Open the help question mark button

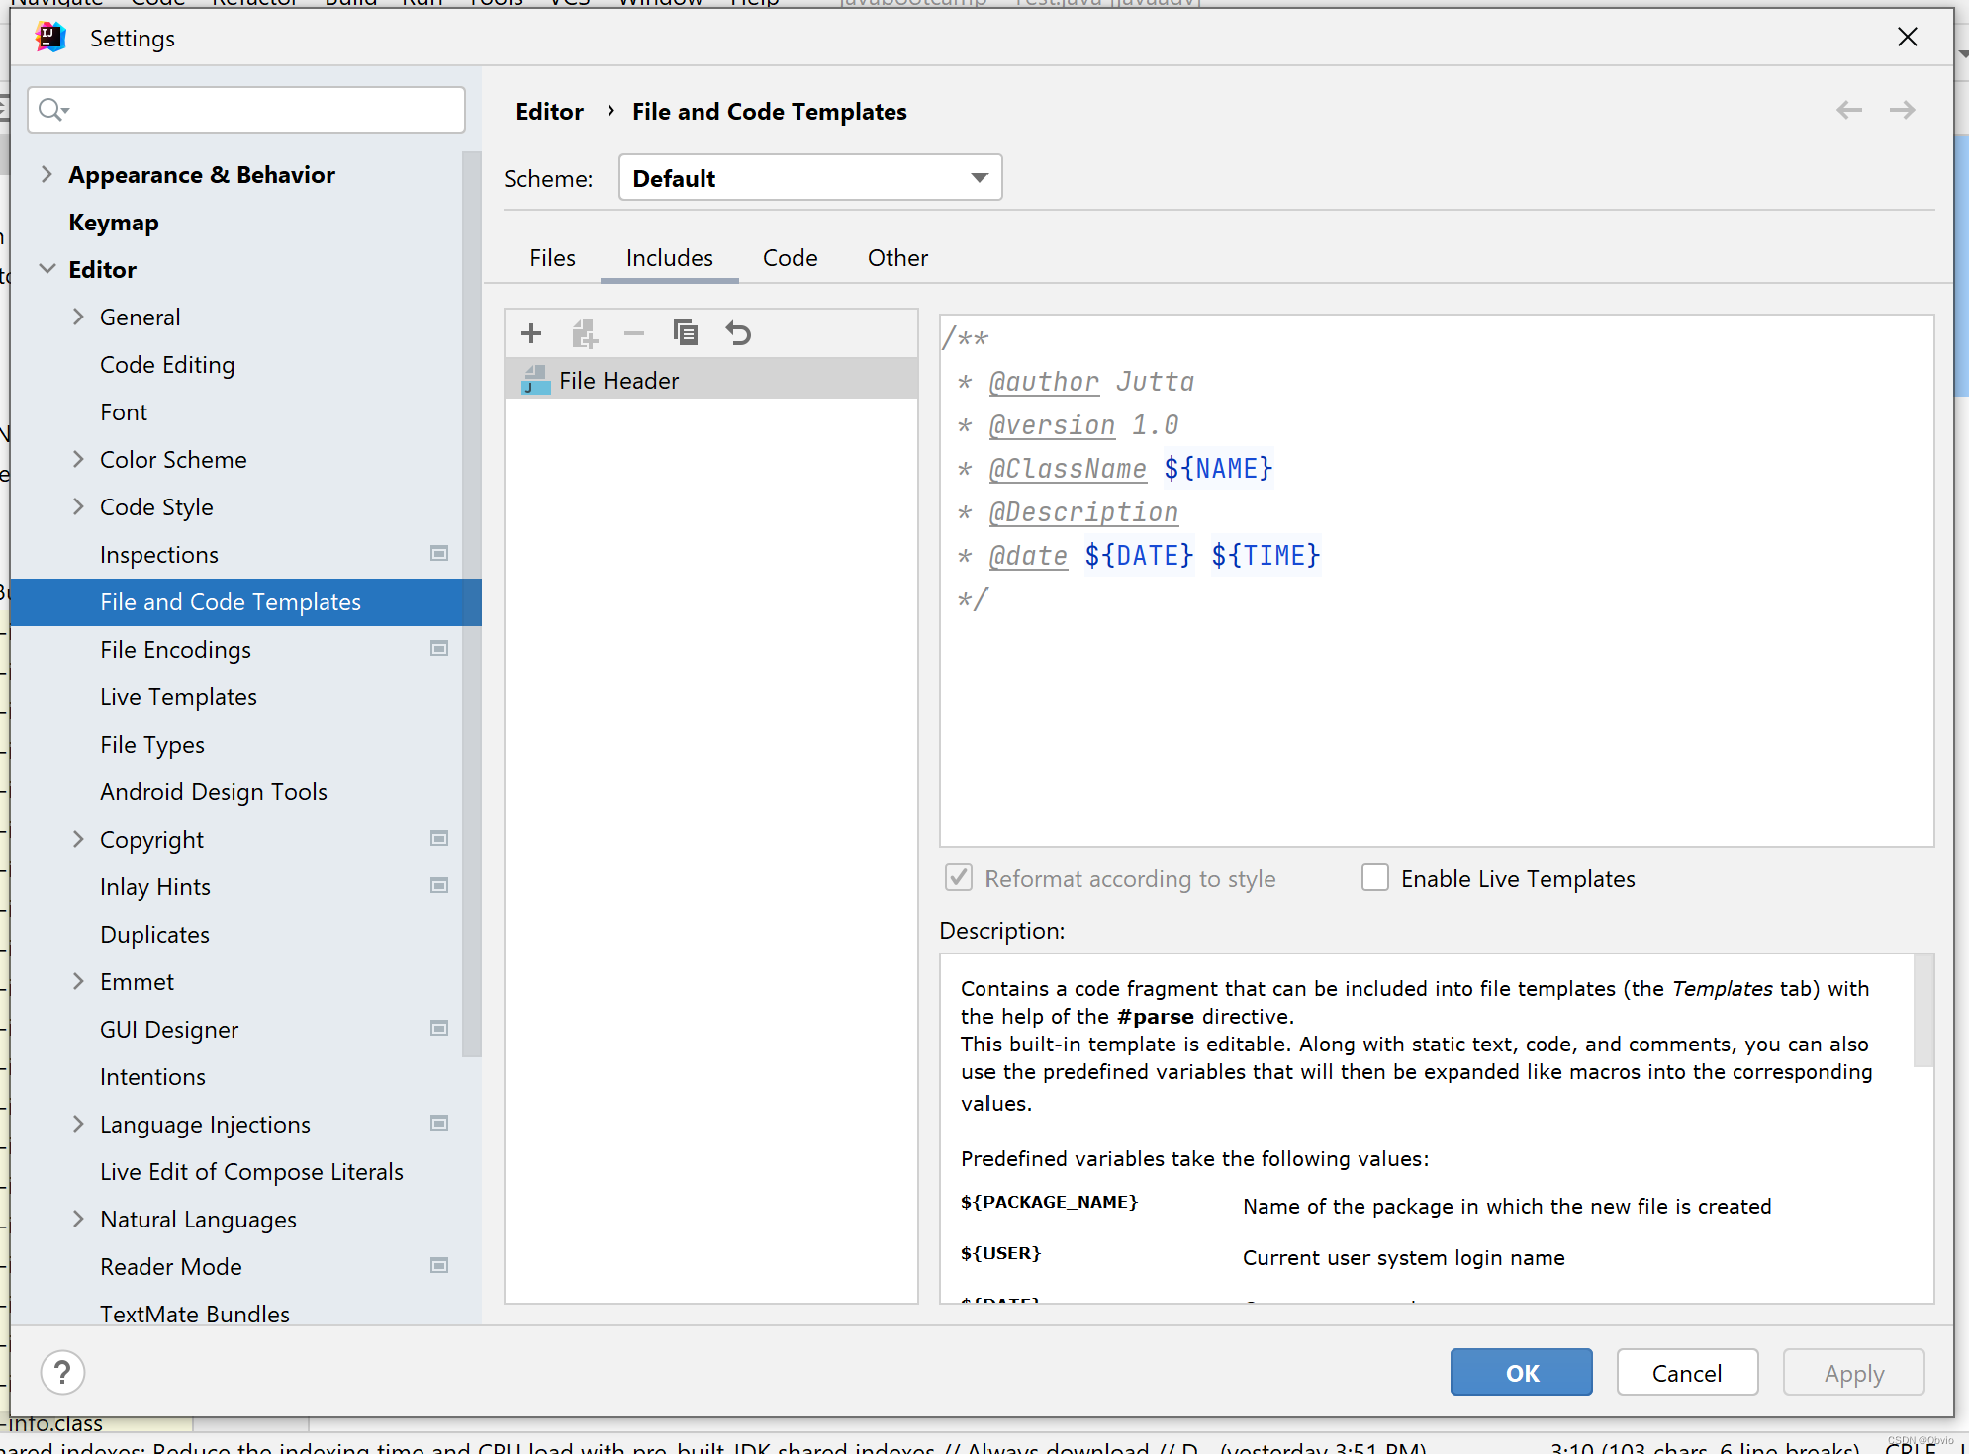tap(62, 1372)
